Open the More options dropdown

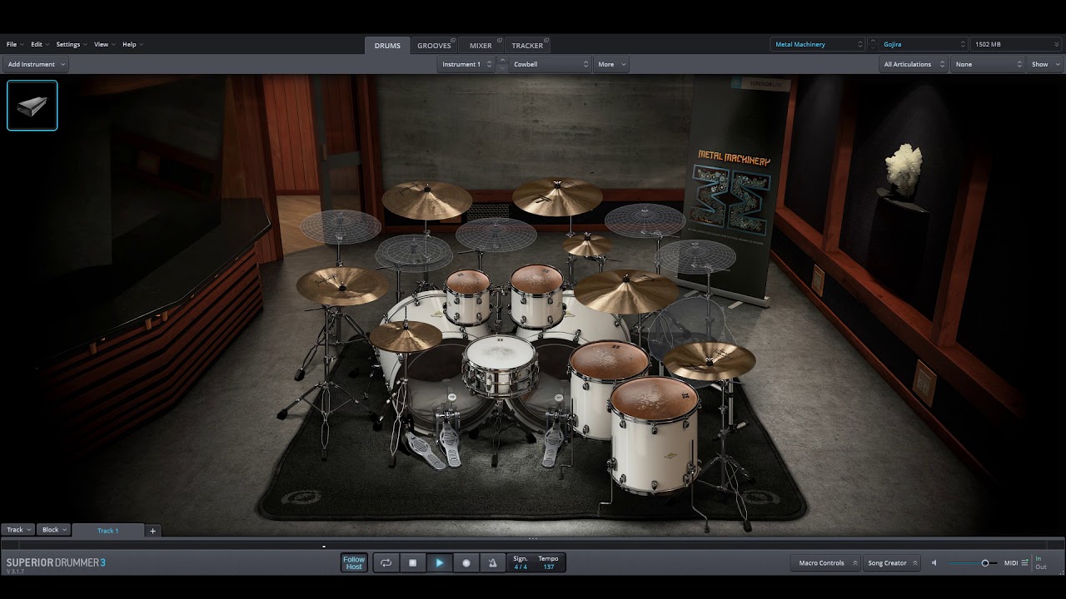[x=611, y=64]
